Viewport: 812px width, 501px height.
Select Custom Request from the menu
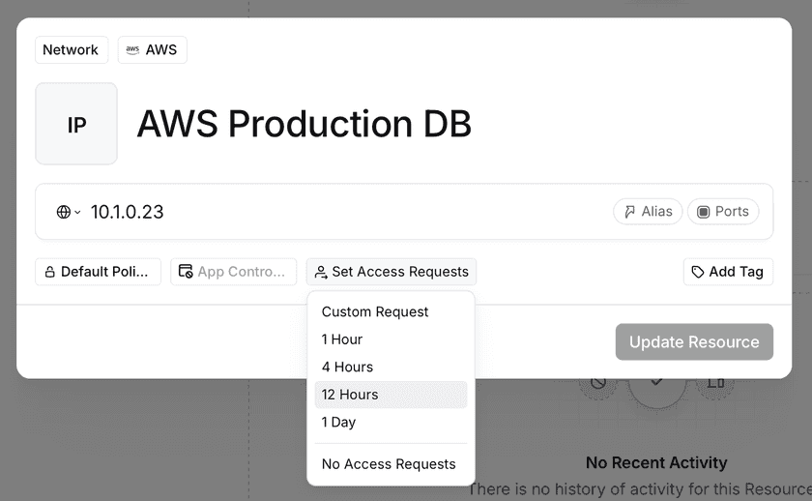click(x=375, y=312)
